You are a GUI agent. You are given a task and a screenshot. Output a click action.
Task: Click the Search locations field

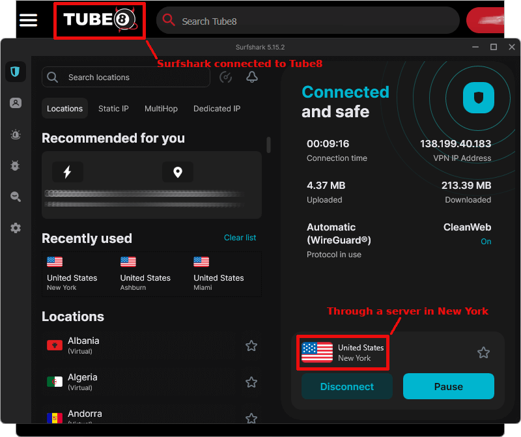[126, 77]
